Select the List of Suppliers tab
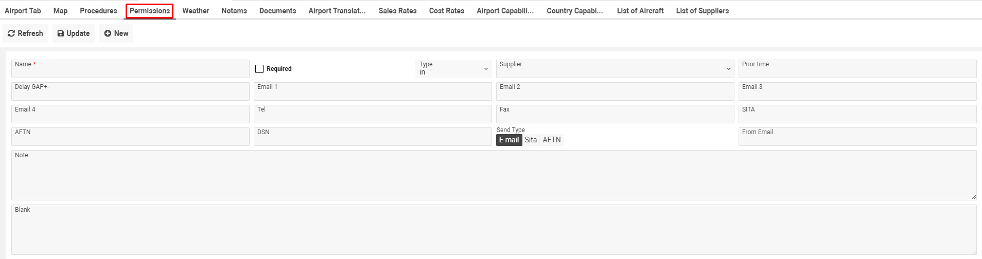982x259 pixels. pos(702,11)
